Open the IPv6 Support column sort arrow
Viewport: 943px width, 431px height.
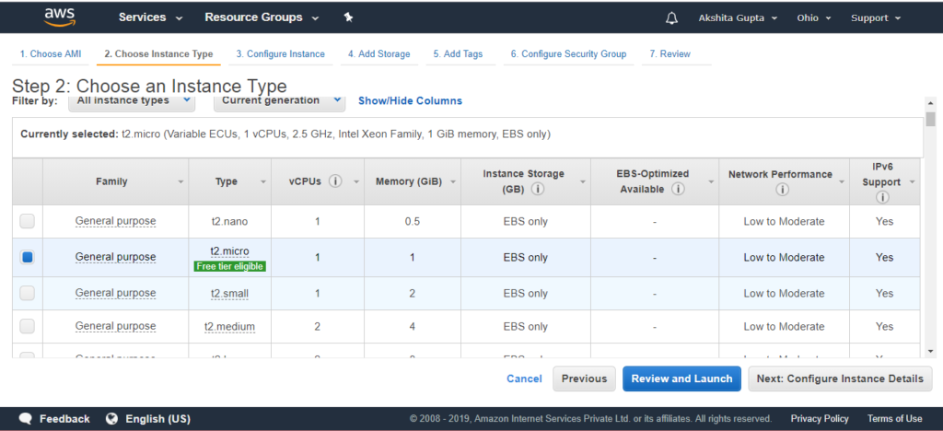(913, 181)
